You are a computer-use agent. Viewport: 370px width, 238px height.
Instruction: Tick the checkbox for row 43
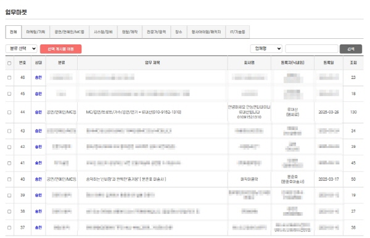point(9,131)
